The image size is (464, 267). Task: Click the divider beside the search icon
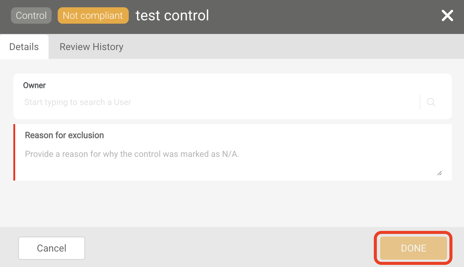[x=420, y=102]
